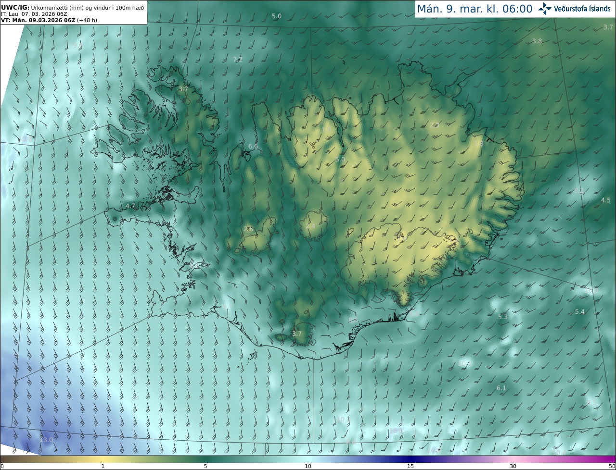Click the 4.5 value on the map

point(606,200)
